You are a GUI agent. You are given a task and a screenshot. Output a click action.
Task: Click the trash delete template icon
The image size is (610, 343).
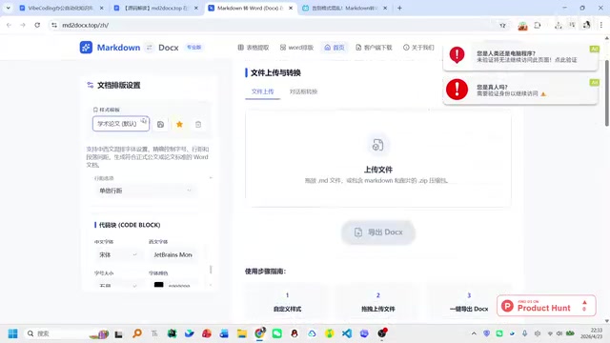(x=198, y=125)
